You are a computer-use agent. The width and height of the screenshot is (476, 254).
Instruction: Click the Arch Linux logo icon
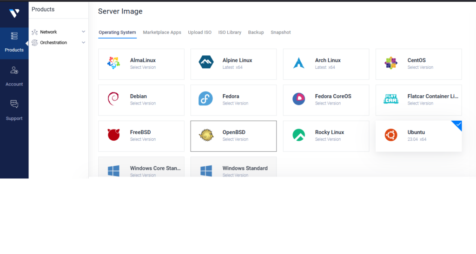coord(298,63)
